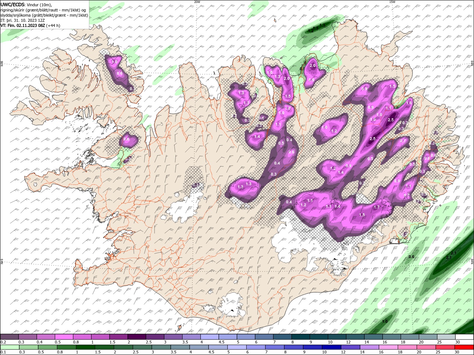Click the snow legend swatch between 20 and 25
Screen dimensions: 474x355
pos(428,337)
